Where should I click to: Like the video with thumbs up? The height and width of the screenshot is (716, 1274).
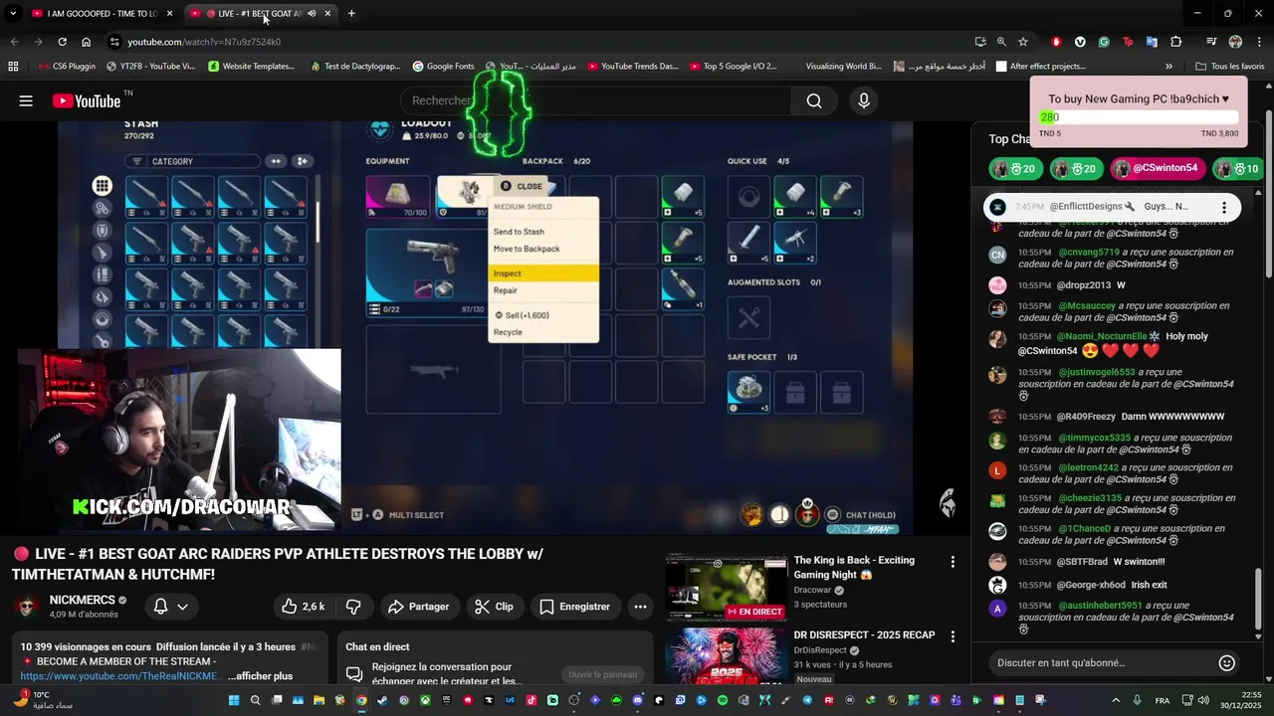(x=303, y=607)
